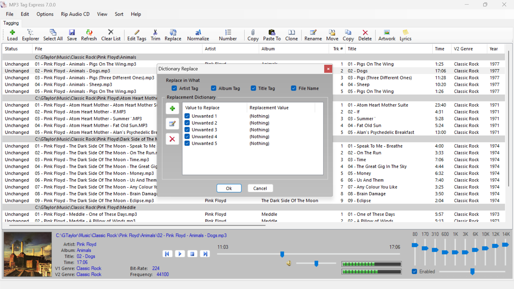
Task: Close the Dictionary Replace dialog
Action: (328, 69)
